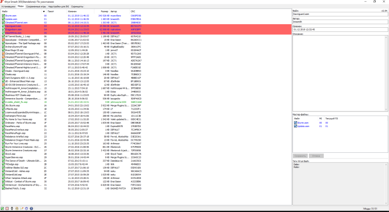
Task: Toggle the Dawnguard.esm checkbox
Action: coord(4,26)
